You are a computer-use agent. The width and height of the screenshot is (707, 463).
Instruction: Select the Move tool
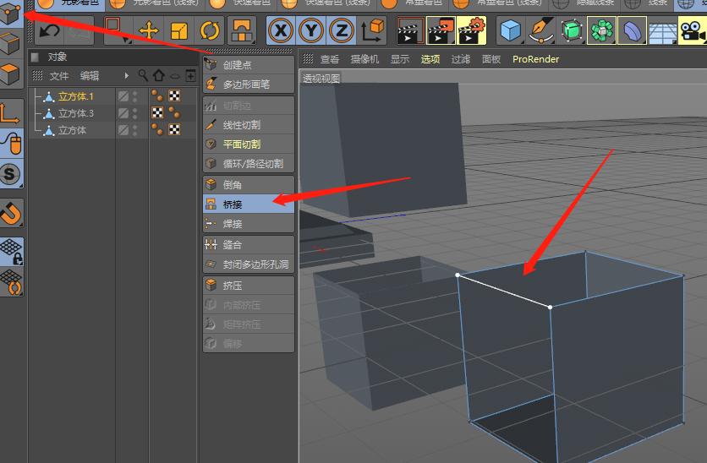(x=148, y=30)
